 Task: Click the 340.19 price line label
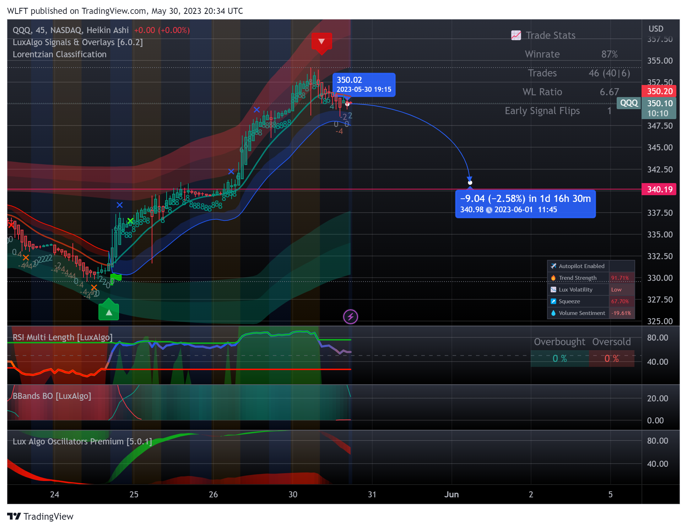coord(659,189)
